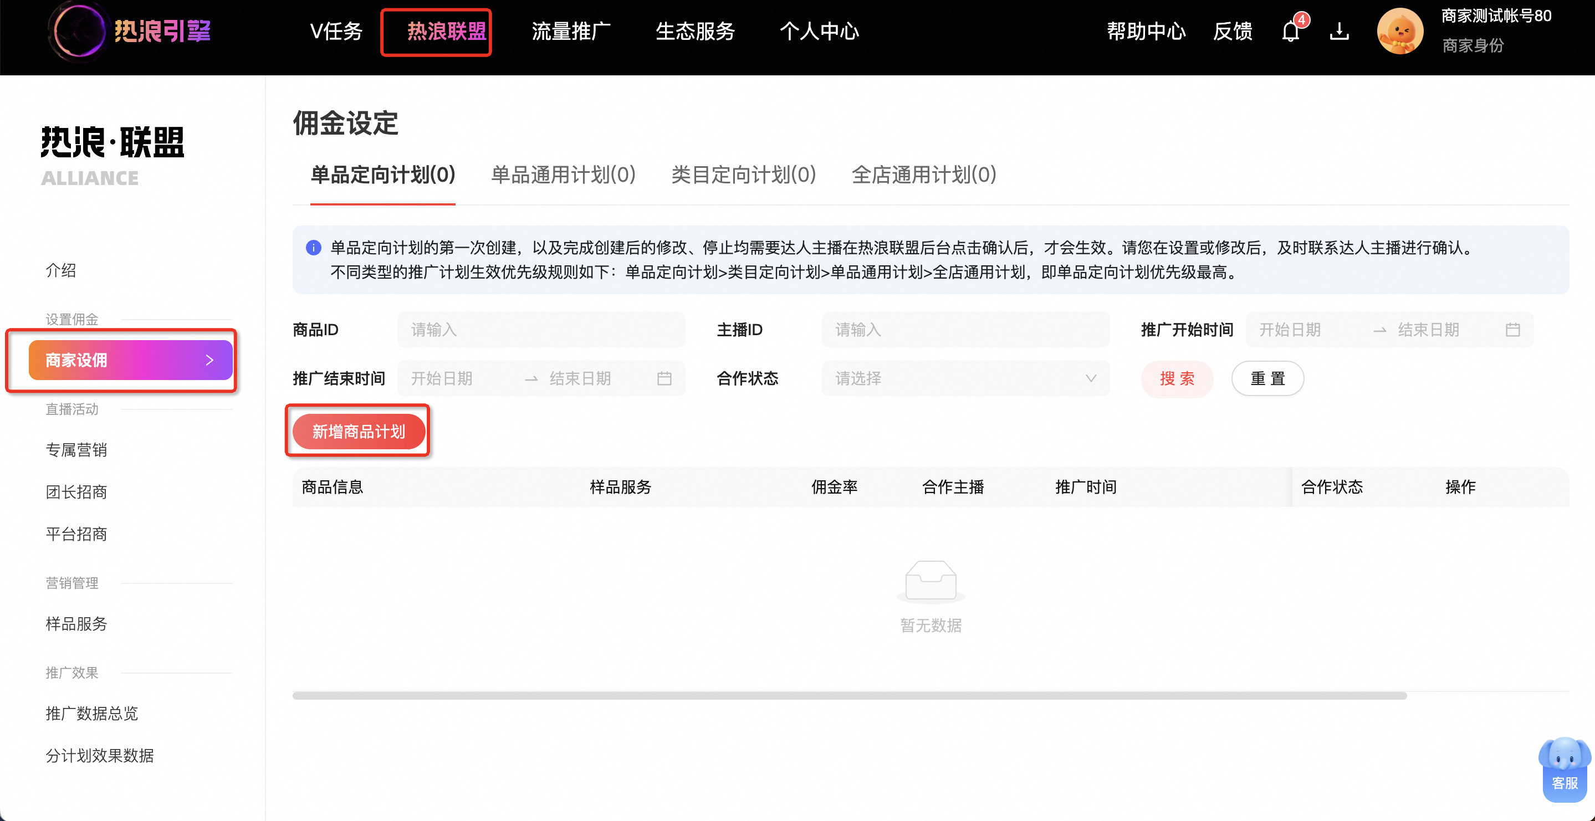
Task: Click the 推广时间 column header
Action: (1086, 488)
